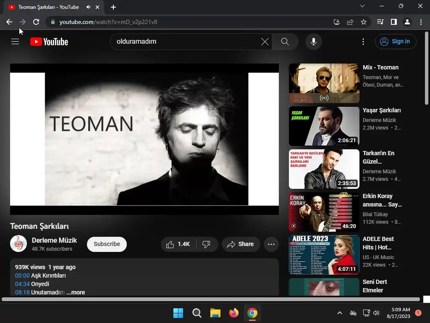430x323 pixels.
Task: Open Chrome side panel
Action: point(394,22)
